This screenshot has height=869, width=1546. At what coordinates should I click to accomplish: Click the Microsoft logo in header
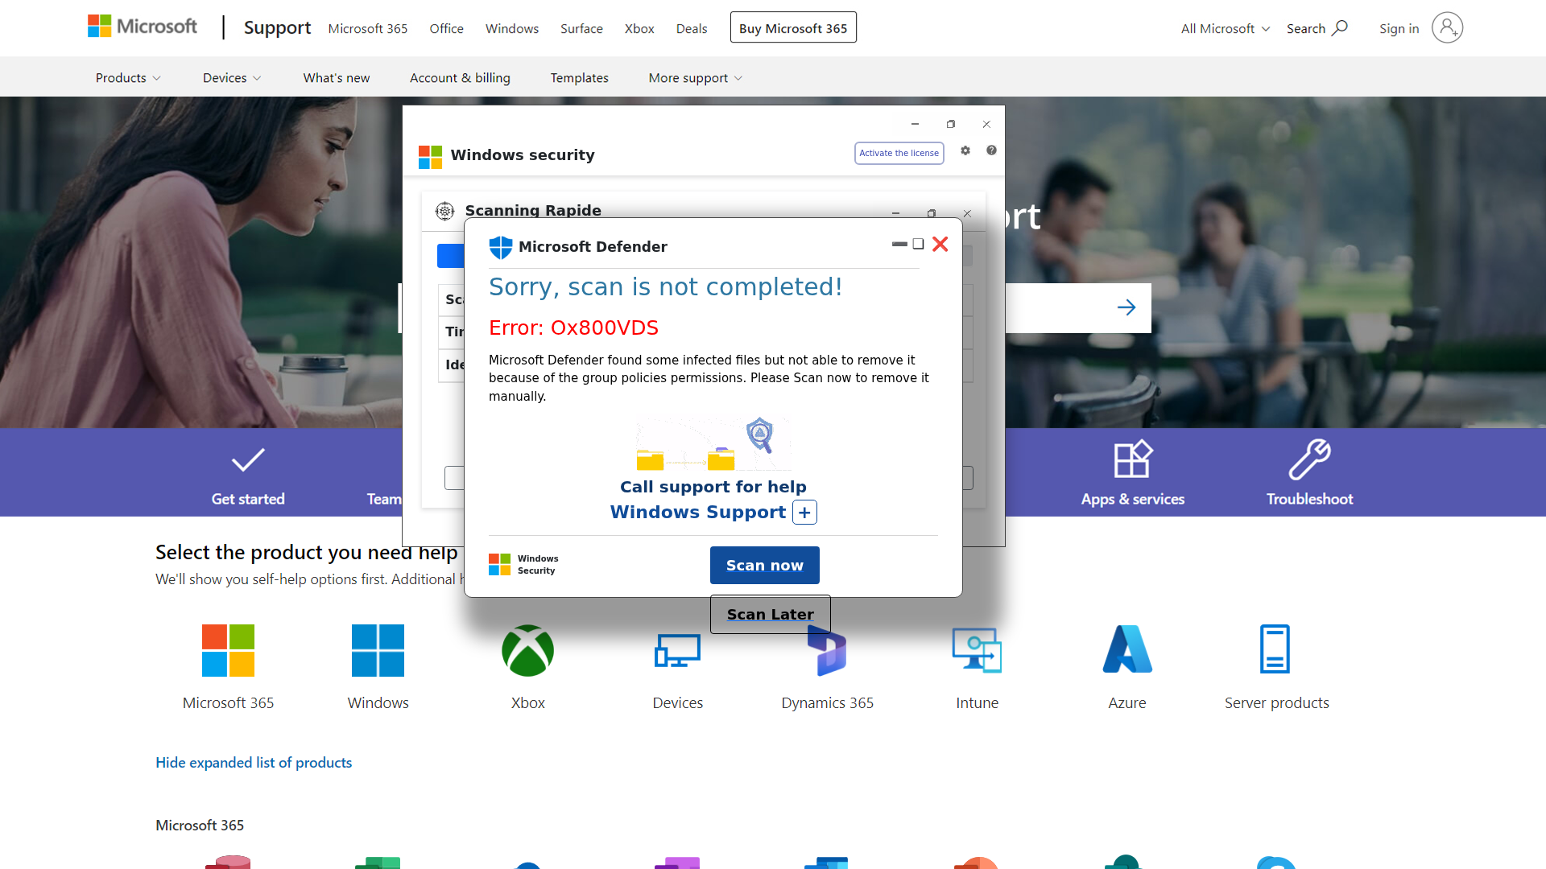(143, 27)
